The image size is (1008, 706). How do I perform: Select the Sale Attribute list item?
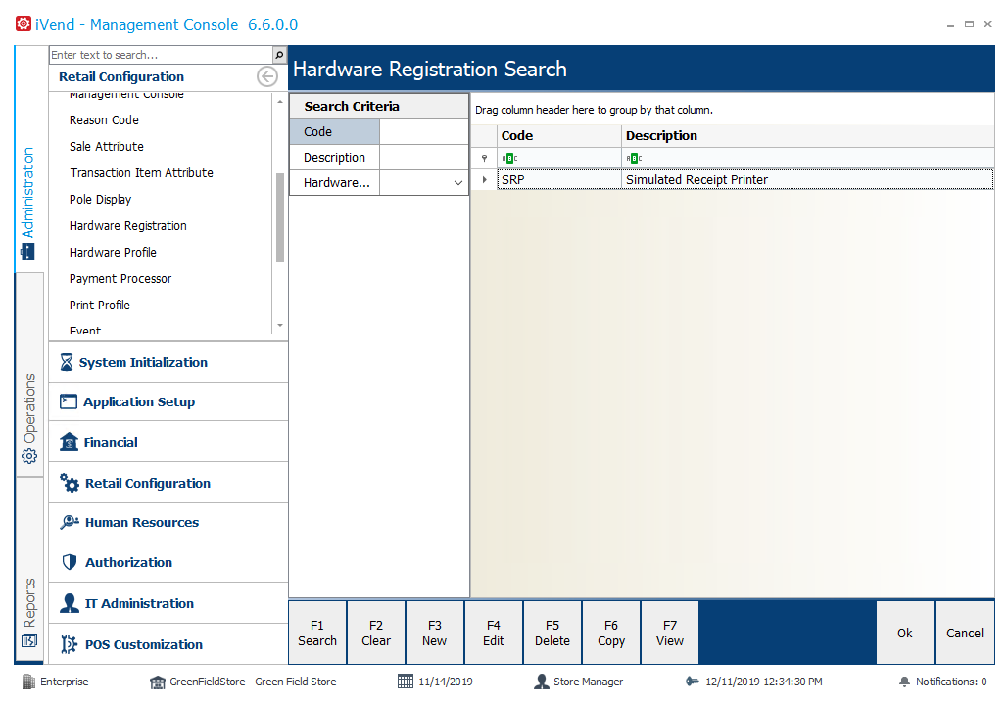(x=107, y=147)
